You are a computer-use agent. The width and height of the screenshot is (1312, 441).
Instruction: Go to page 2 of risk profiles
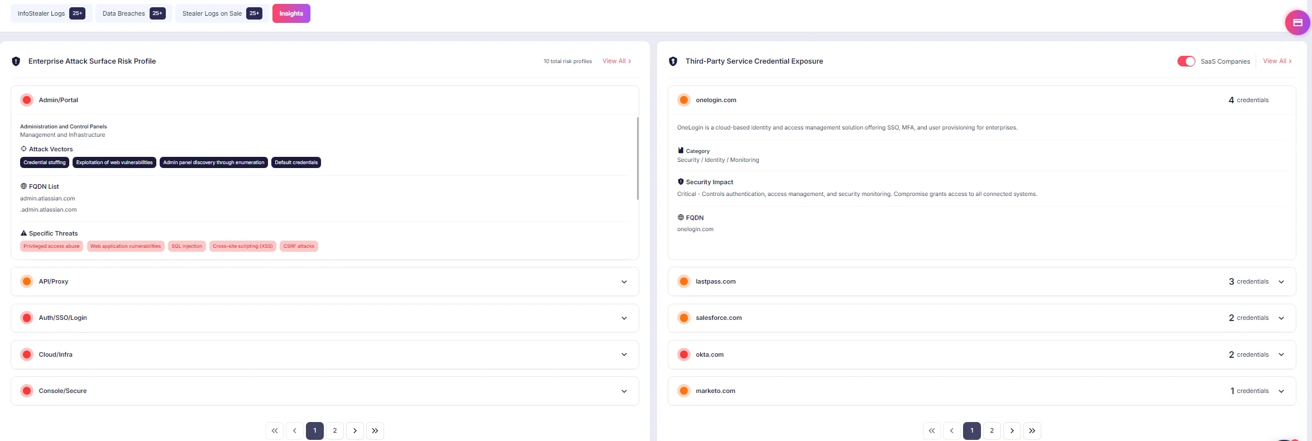(x=335, y=430)
